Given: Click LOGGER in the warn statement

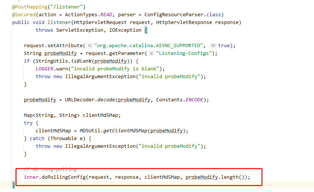Looking at the screenshot, I should (44, 69).
